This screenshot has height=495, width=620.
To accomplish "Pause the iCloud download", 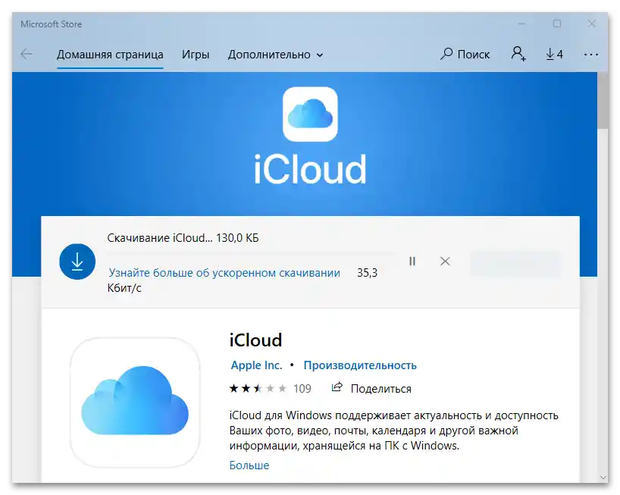I will click(412, 262).
